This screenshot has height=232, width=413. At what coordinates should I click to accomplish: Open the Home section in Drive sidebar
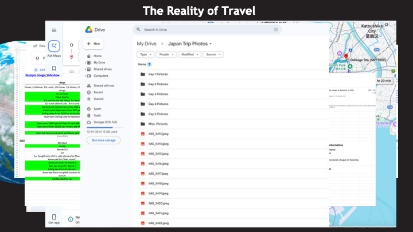(98, 56)
